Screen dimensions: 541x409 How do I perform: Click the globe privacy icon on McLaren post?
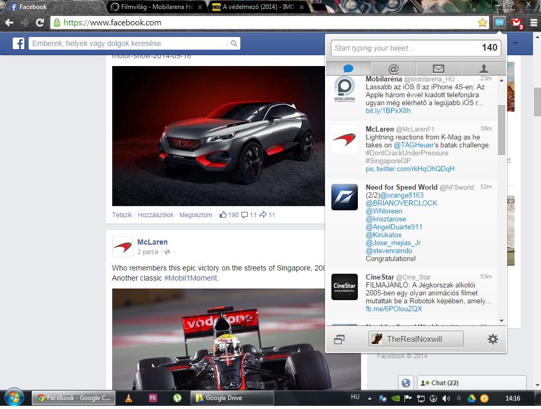coord(167,252)
